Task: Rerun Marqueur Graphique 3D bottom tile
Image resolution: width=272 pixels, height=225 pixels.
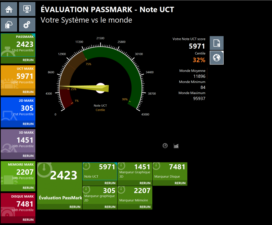Action: pos(145,183)
